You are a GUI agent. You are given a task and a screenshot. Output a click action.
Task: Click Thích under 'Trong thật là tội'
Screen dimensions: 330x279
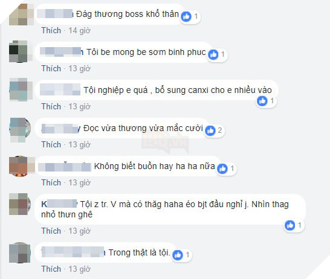[x=51, y=269]
